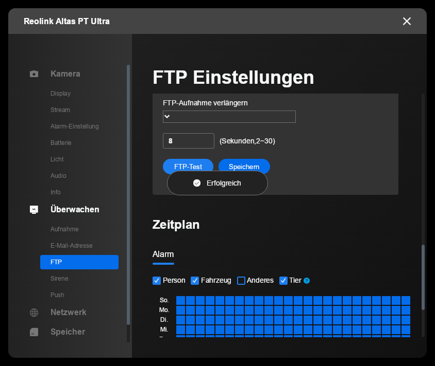Select the highlighted FTP sidebar item

pyautogui.click(x=79, y=262)
